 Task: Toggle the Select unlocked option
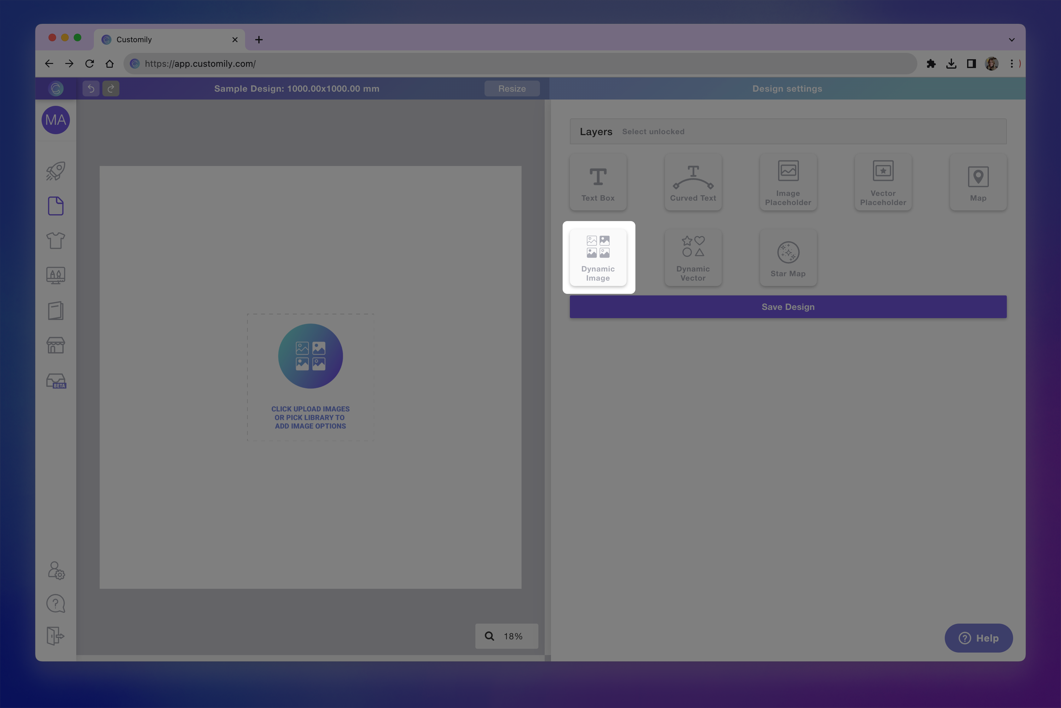pos(653,131)
